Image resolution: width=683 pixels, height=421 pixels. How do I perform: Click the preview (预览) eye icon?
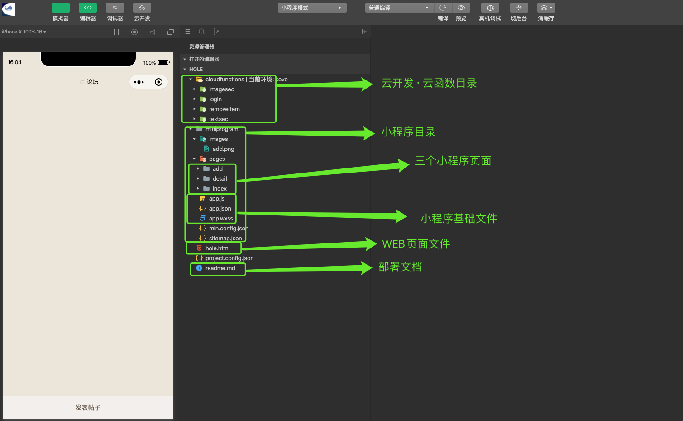(x=461, y=8)
